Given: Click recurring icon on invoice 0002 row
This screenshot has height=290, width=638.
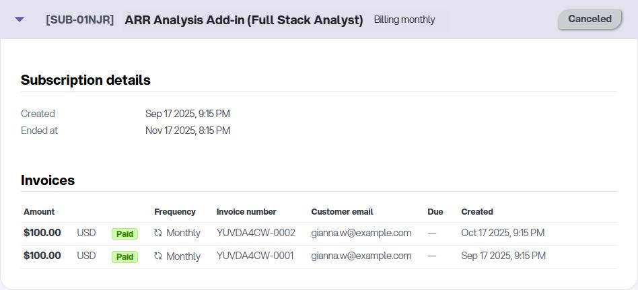Looking at the screenshot, I should (158, 233).
